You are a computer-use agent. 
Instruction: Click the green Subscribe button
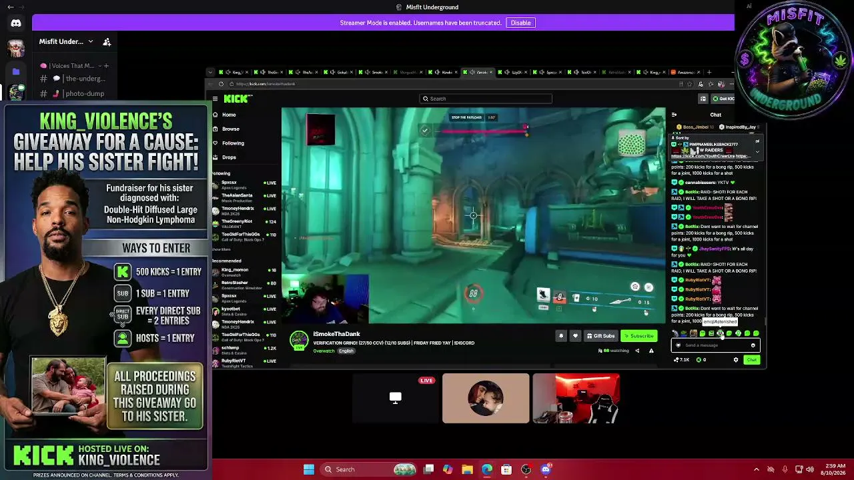pos(639,336)
